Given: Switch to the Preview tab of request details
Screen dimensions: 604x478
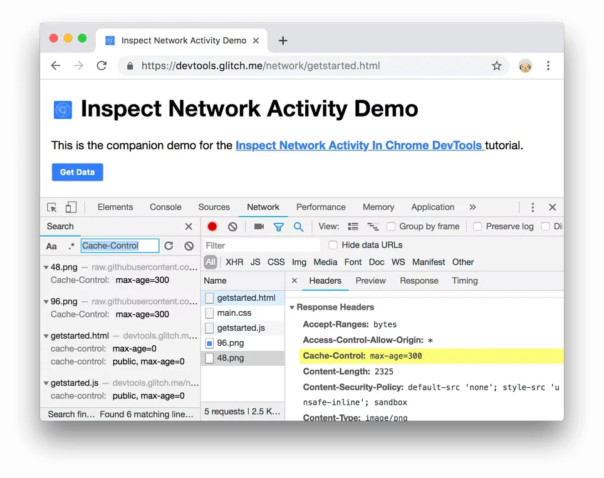Looking at the screenshot, I should pyautogui.click(x=370, y=281).
